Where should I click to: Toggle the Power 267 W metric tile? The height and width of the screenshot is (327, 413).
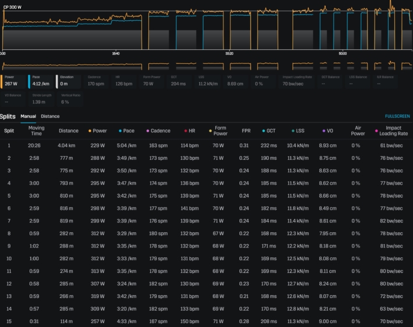click(x=14, y=80)
